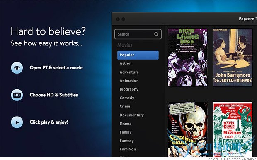The height and width of the screenshot is (160, 257).
Task: Choose the Family genre
Action: 126,132
